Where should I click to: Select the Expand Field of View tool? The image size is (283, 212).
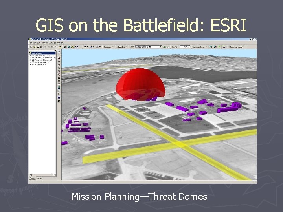click(x=59, y=81)
